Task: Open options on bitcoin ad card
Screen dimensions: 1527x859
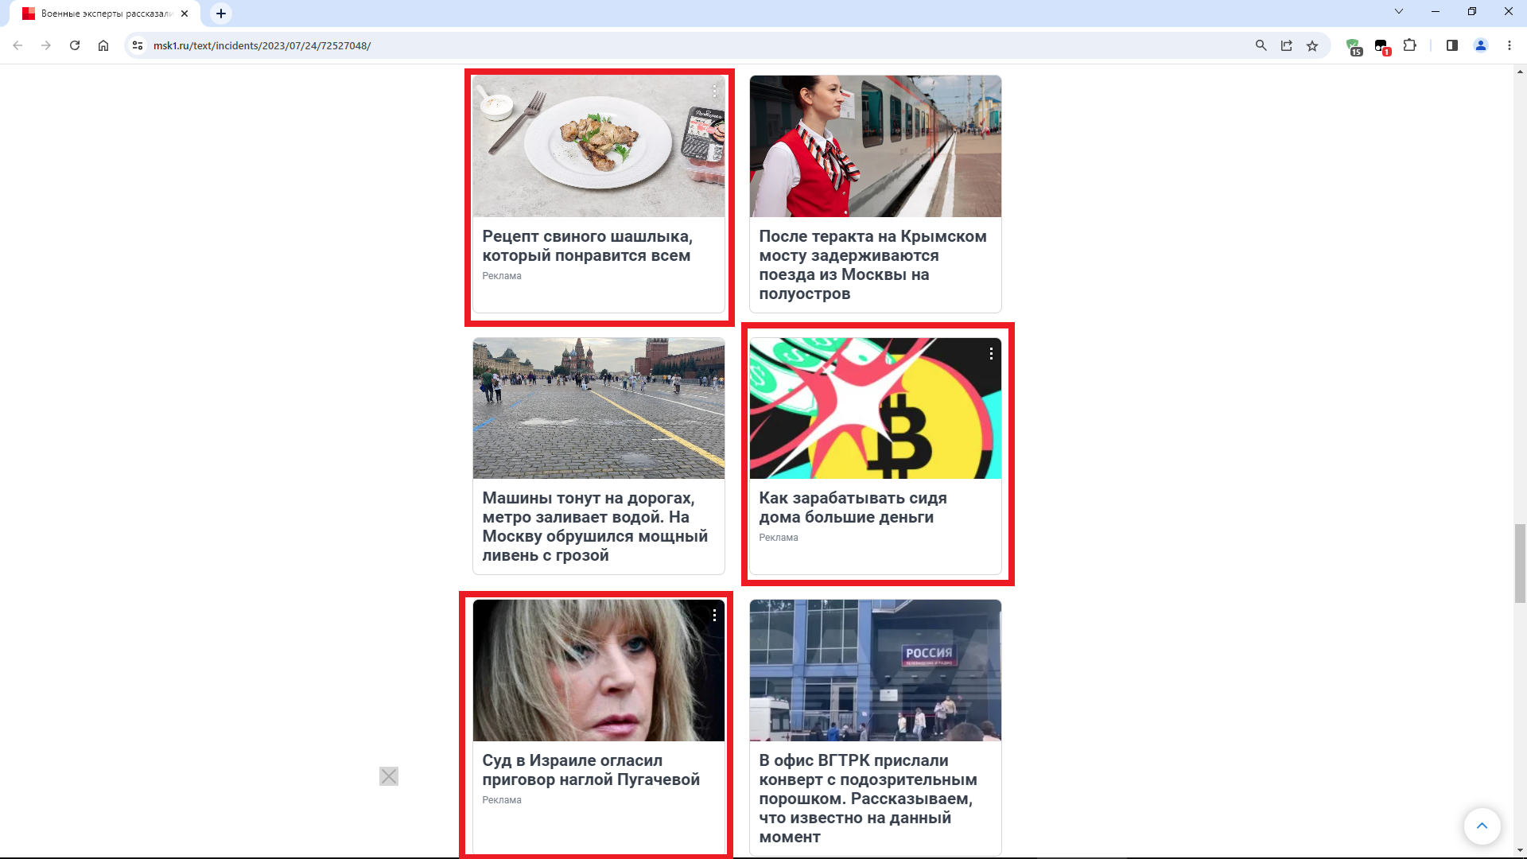Action: click(x=991, y=353)
